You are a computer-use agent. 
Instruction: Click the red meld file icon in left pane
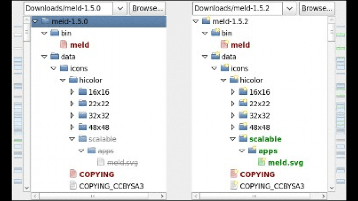[x=64, y=45]
